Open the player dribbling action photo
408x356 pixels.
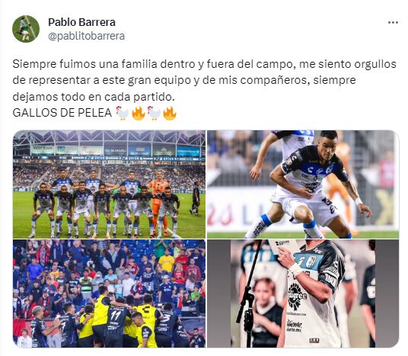(x=303, y=184)
